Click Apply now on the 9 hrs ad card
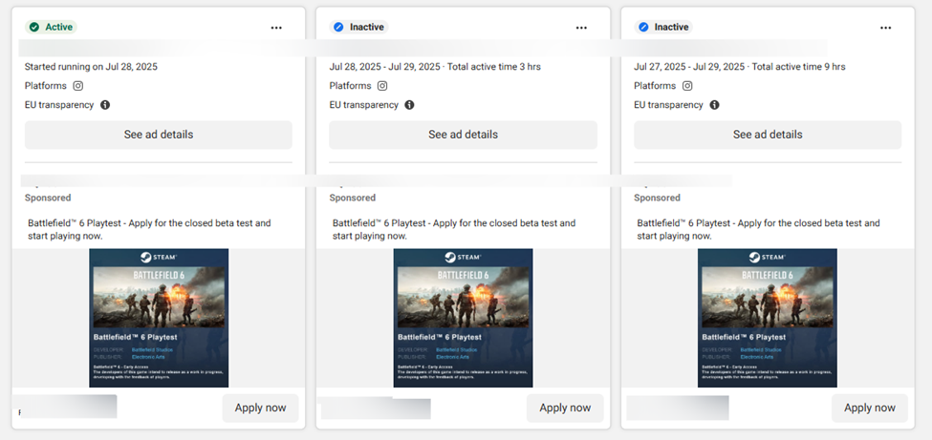 click(870, 408)
